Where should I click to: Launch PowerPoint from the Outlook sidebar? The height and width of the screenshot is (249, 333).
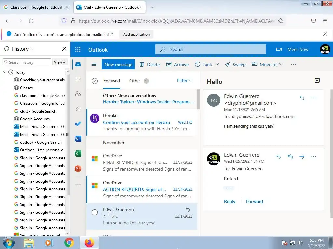tap(78, 169)
